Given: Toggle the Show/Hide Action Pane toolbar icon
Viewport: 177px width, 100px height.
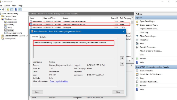Looking at the screenshot, I should point(20,9).
